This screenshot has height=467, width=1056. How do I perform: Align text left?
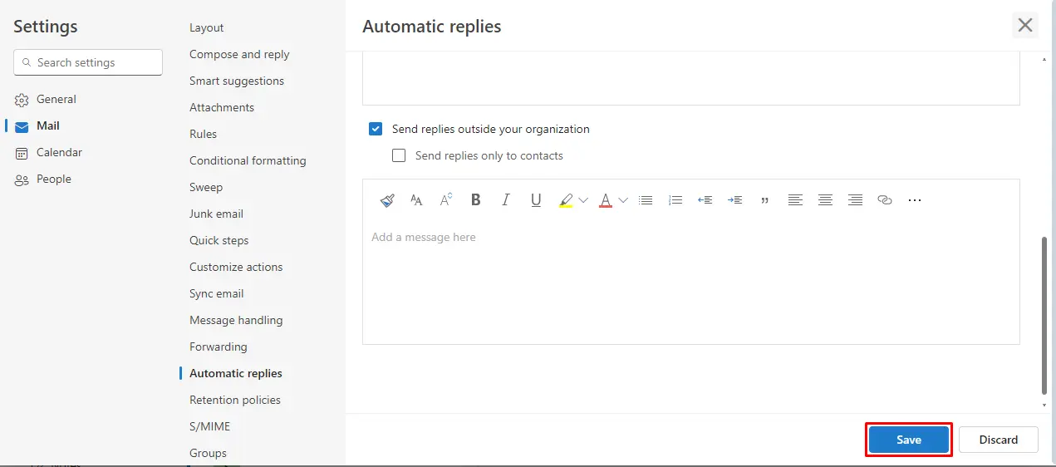coord(795,200)
